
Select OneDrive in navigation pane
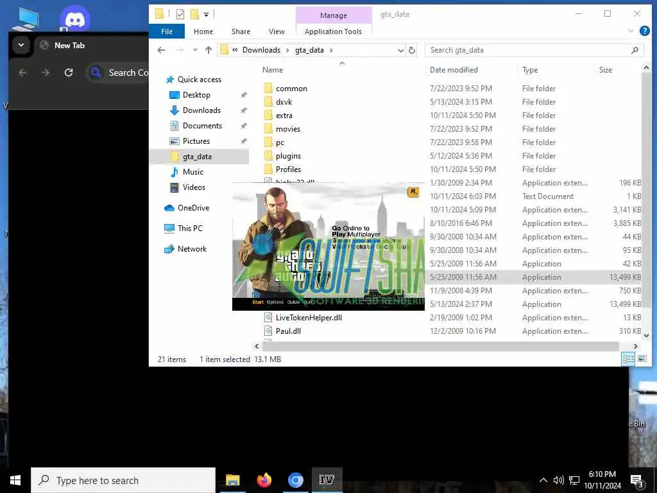pyautogui.click(x=193, y=208)
